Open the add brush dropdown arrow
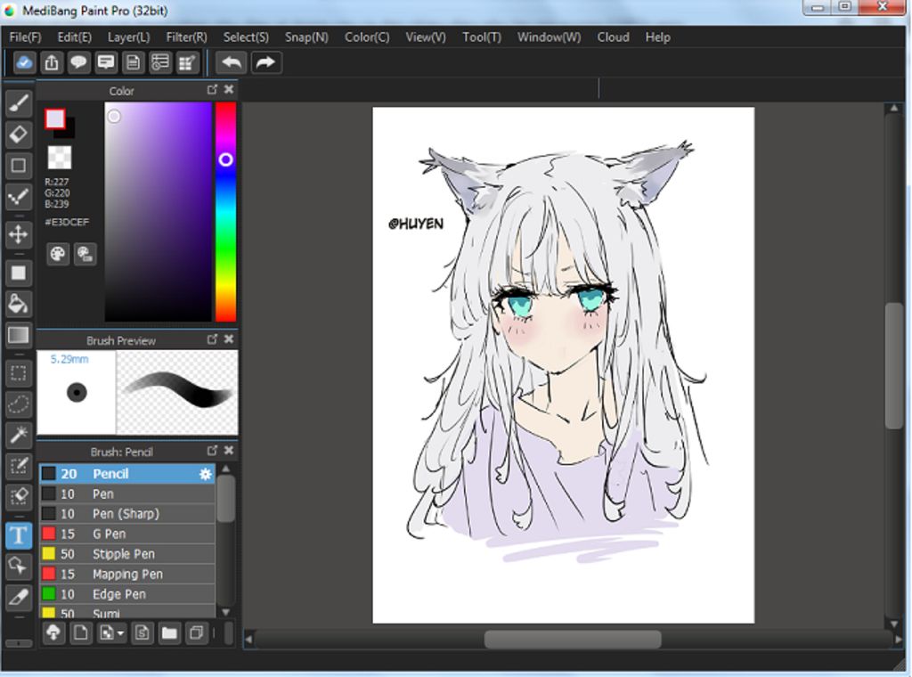This screenshot has height=677, width=912. [120, 632]
